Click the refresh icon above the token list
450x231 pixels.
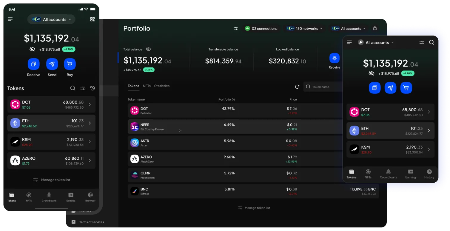(x=297, y=87)
